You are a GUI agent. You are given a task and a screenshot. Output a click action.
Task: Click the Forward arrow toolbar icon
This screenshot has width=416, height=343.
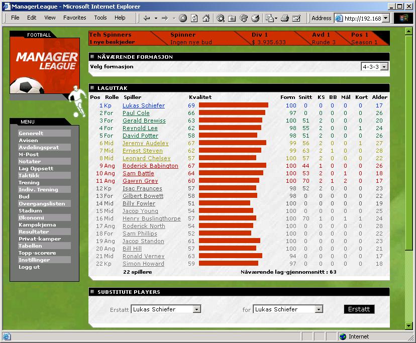pyautogui.click(x=165, y=18)
